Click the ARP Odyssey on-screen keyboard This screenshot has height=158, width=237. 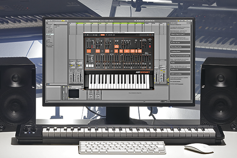click(x=119, y=81)
